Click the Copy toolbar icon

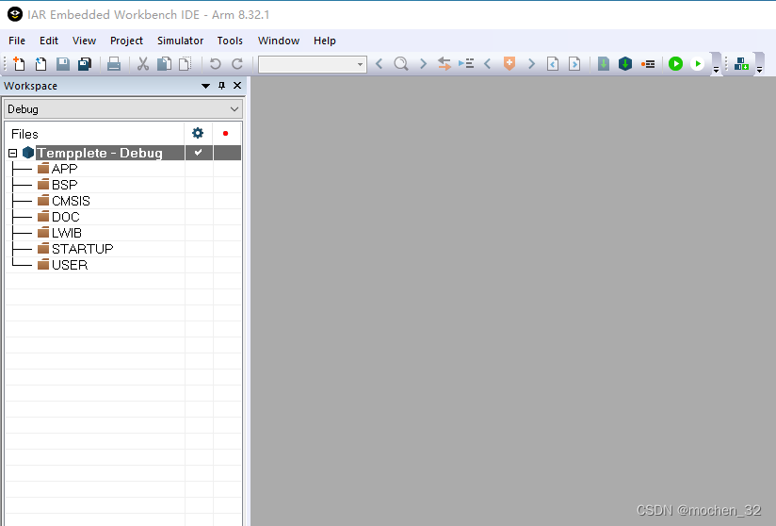tap(164, 64)
